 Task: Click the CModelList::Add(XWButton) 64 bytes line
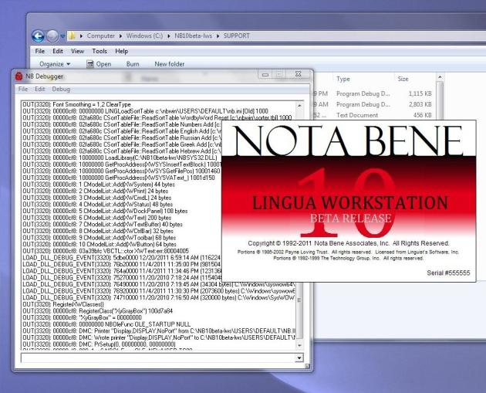[x=100, y=245]
